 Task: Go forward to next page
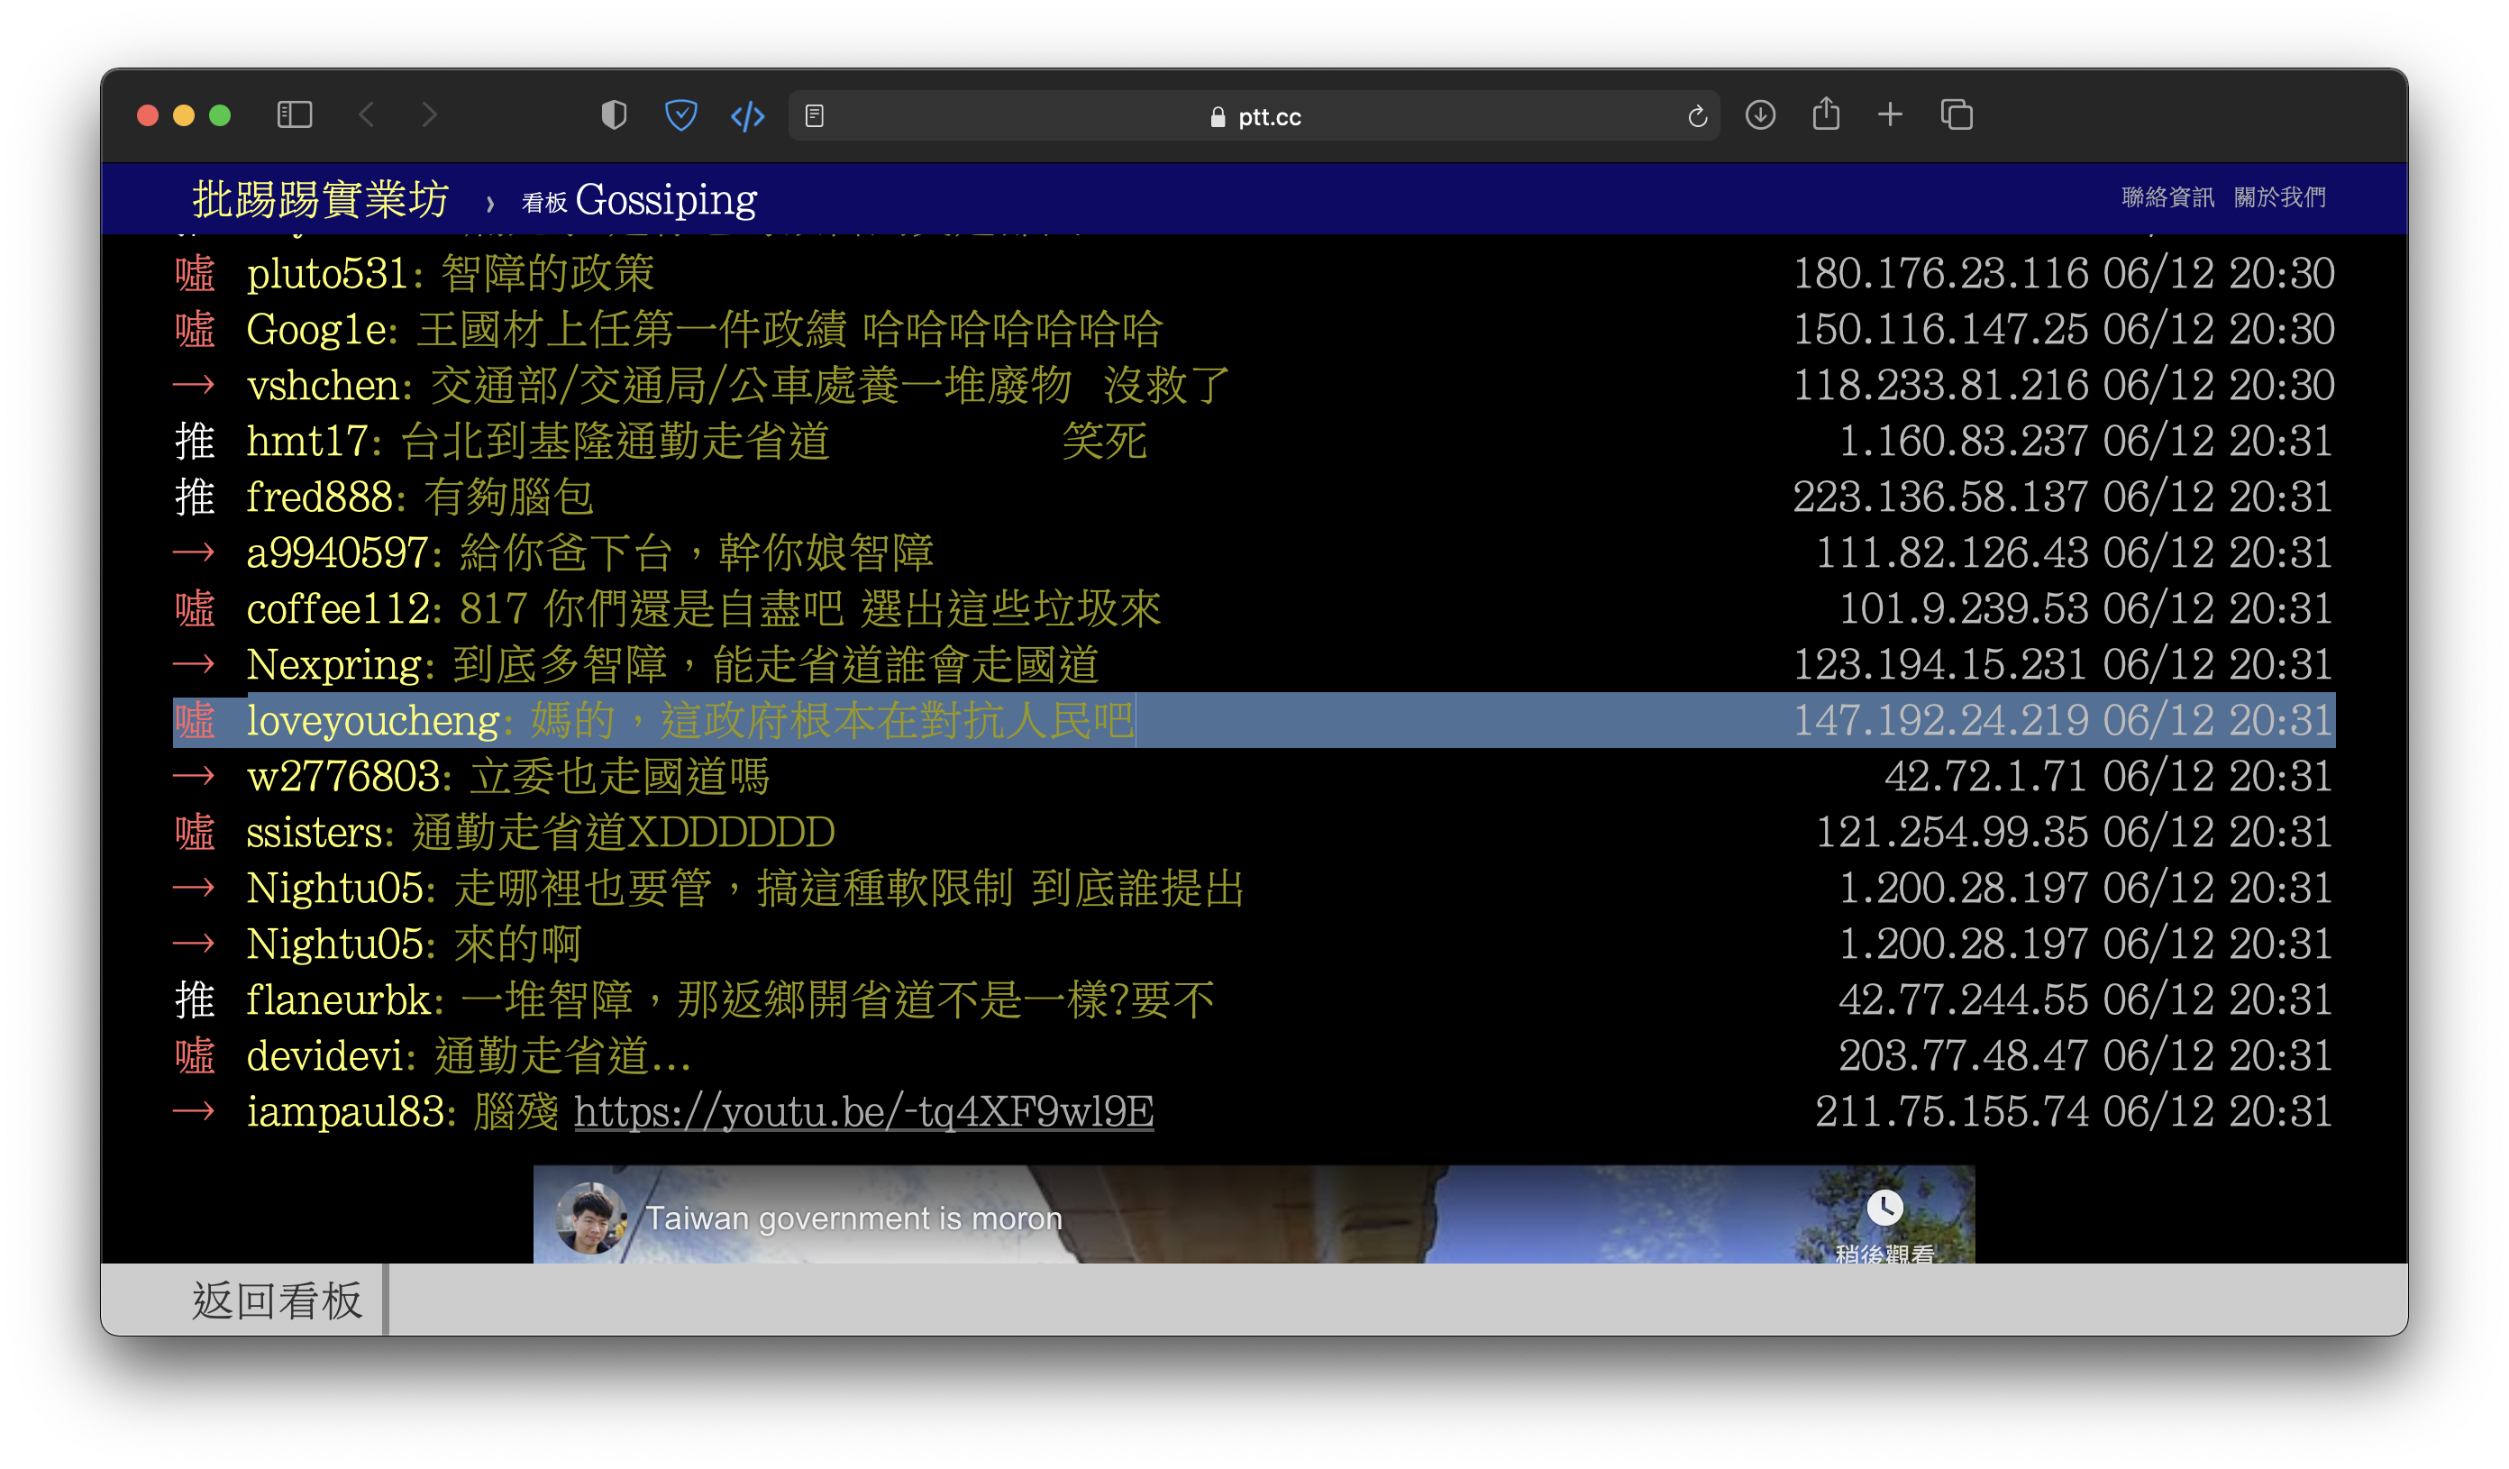[429, 115]
